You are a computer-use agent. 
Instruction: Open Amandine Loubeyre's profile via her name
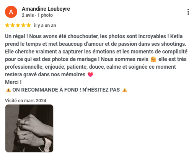pos(46,9)
